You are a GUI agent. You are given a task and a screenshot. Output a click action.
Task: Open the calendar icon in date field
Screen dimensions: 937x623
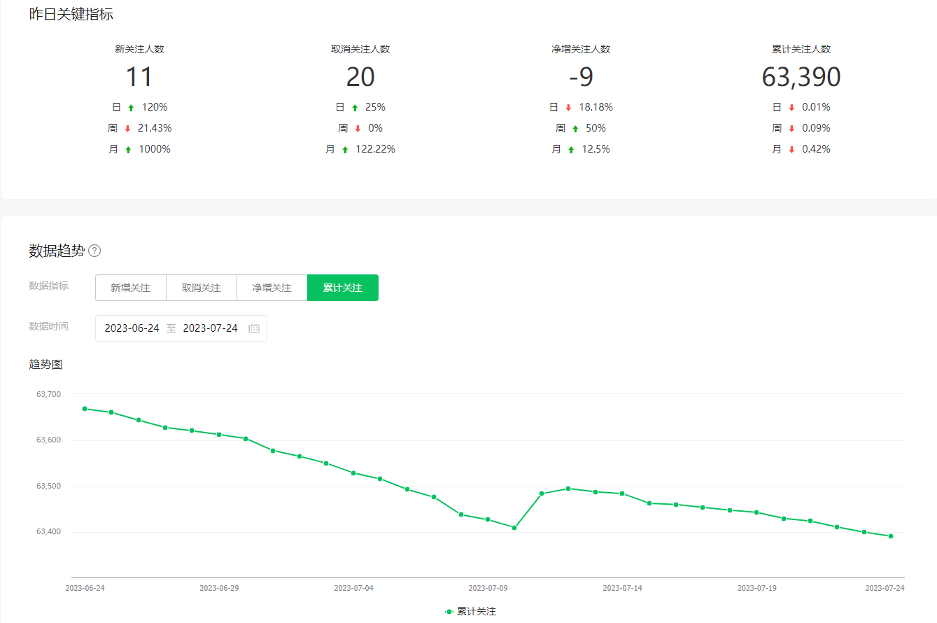(254, 328)
